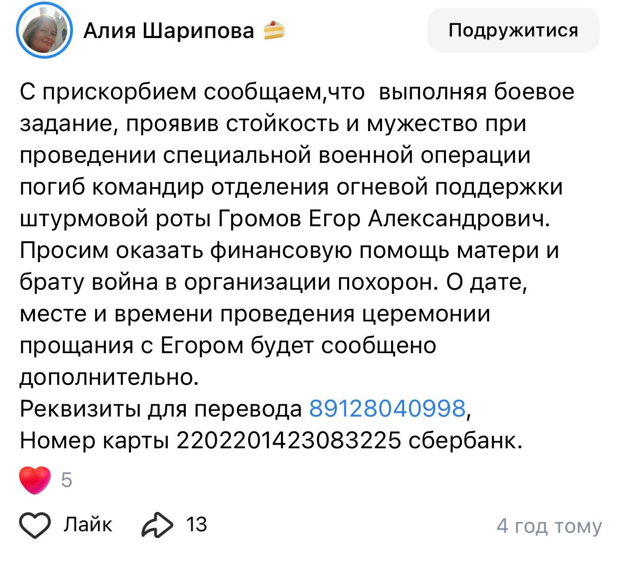Click the phrase Реквизиты для перевода
The width and height of the screenshot is (619, 581).
pos(161,409)
